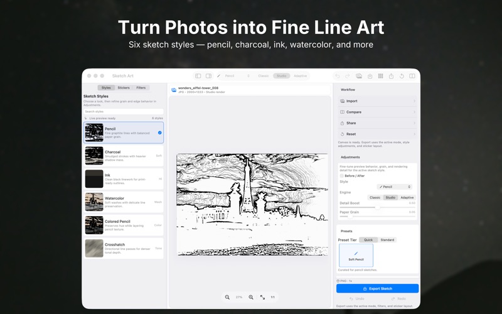The height and width of the screenshot is (314, 502).
Task: Click the split compare icon at toolbar end
Action: point(412,76)
